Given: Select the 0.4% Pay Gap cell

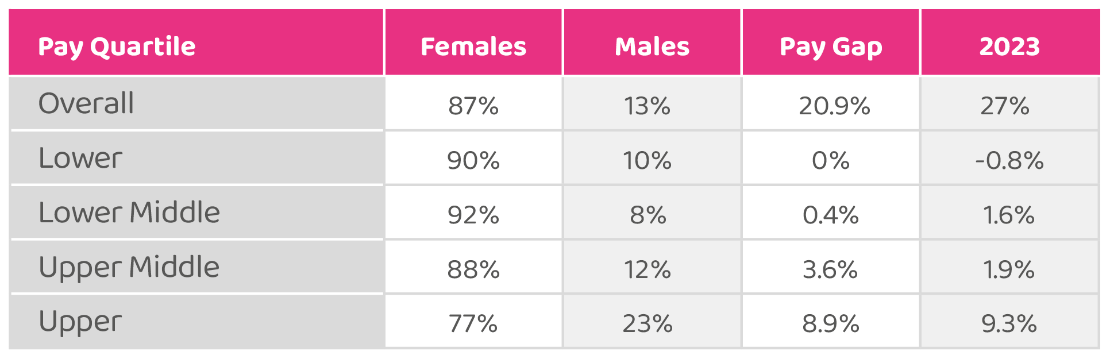Looking at the screenshot, I should (831, 215).
